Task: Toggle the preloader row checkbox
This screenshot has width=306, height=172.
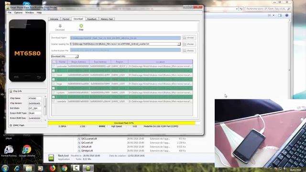Action: coord(54,66)
